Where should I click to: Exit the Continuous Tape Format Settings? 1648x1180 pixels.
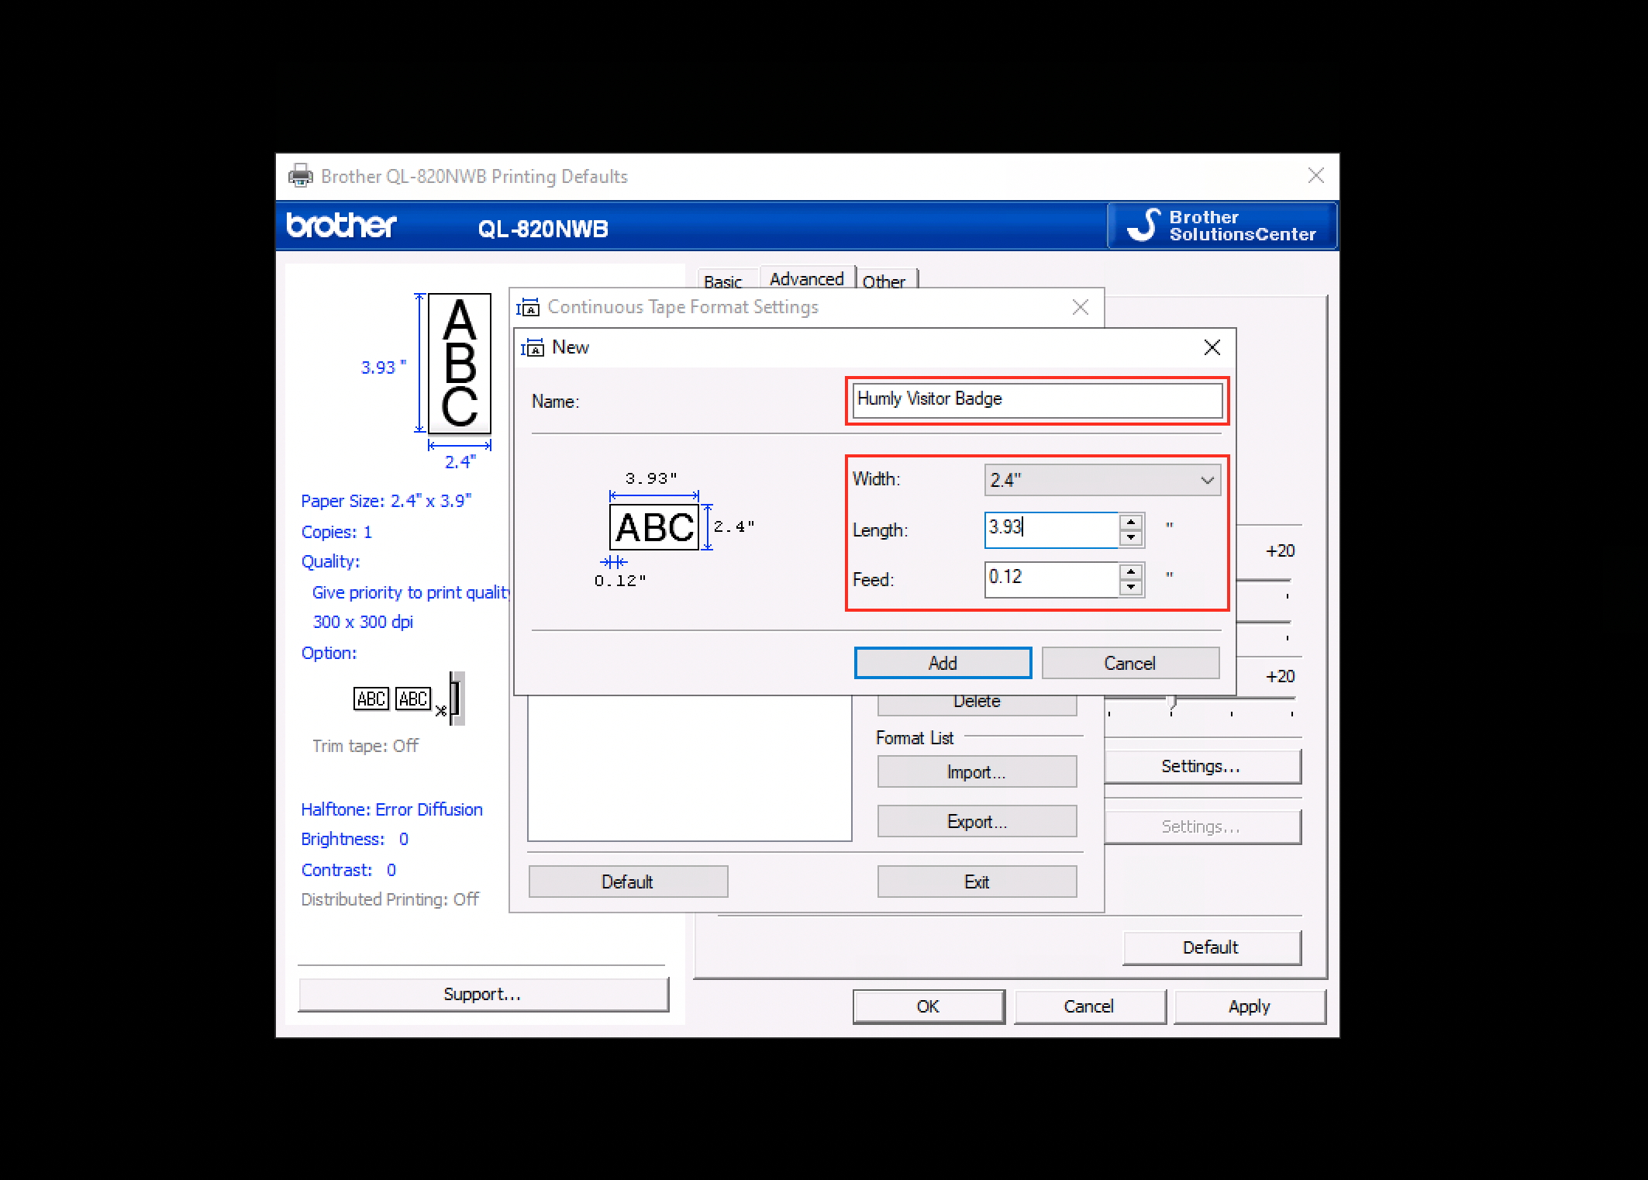point(977,882)
